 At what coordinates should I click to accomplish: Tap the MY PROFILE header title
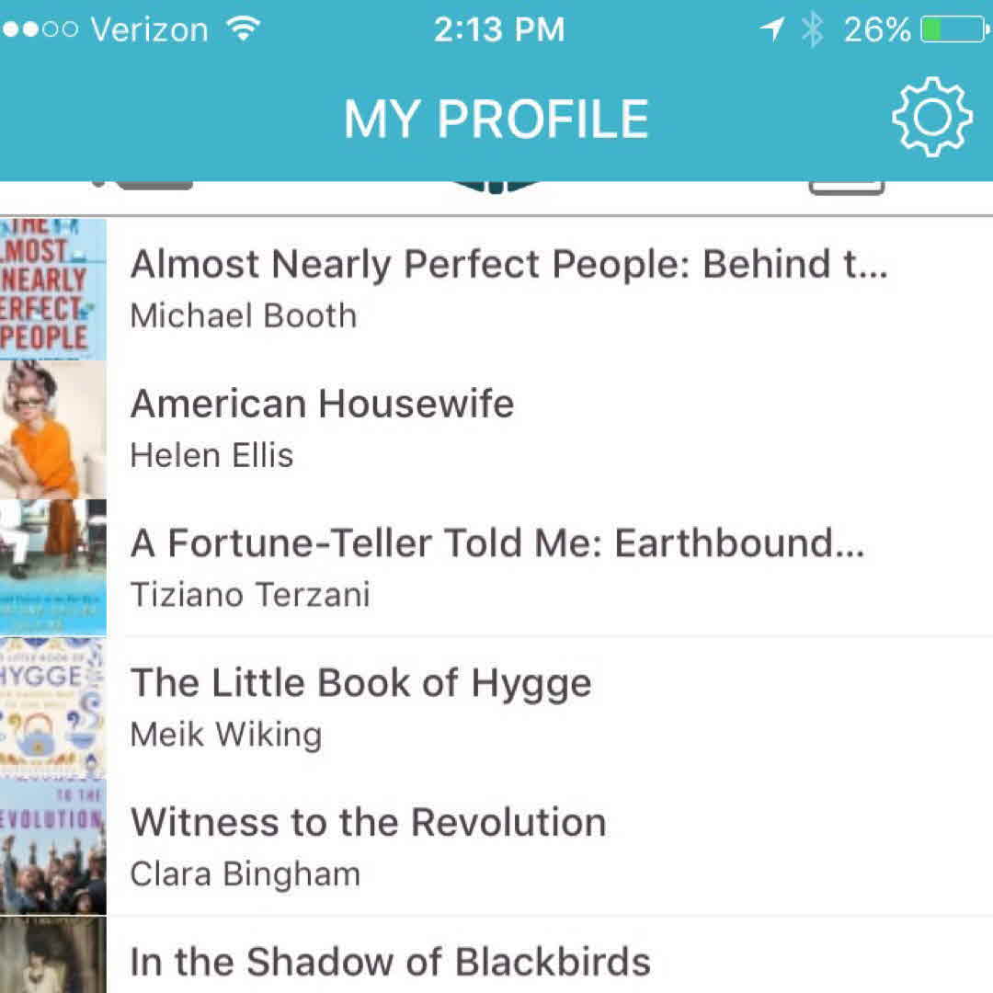[496, 119]
